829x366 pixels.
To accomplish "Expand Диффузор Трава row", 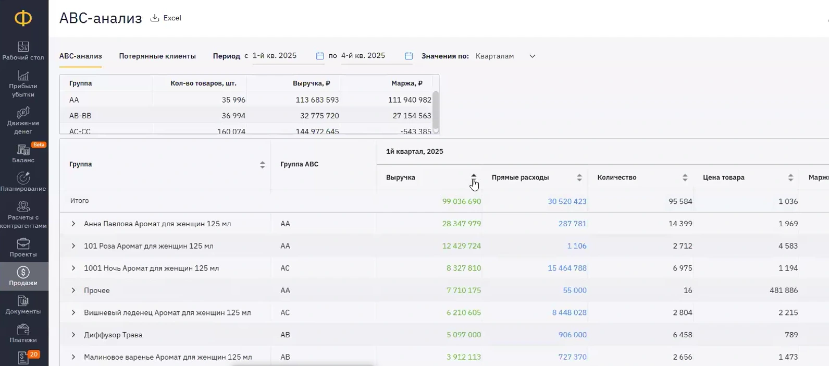I will pos(73,335).
